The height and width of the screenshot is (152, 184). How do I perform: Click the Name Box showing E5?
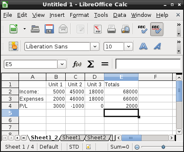tap(31, 64)
